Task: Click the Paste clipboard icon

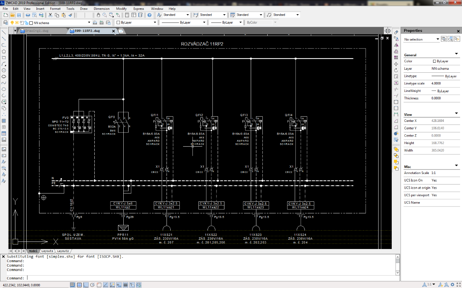Action: (64, 15)
